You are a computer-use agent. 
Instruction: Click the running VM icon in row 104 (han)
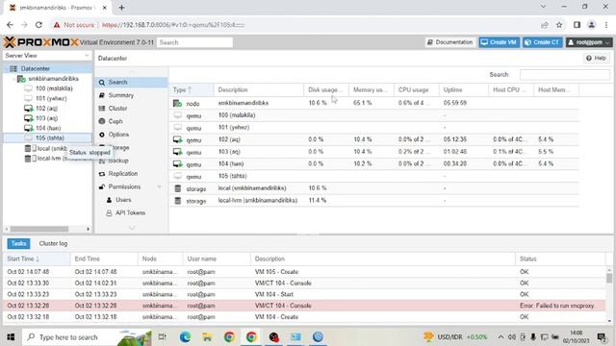[x=177, y=164]
